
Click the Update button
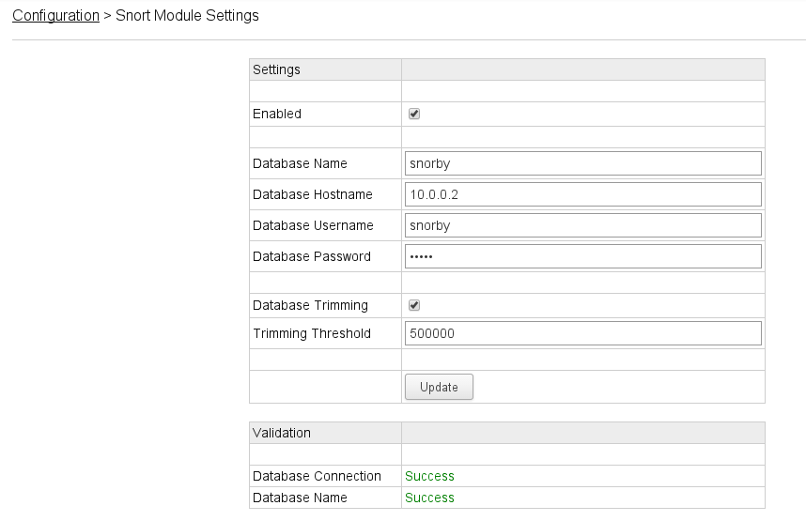point(439,387)
